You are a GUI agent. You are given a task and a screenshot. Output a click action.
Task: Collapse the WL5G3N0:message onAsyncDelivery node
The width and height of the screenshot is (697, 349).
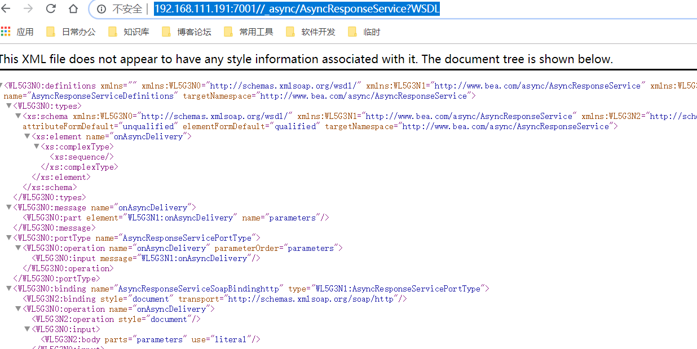point(9,207)
